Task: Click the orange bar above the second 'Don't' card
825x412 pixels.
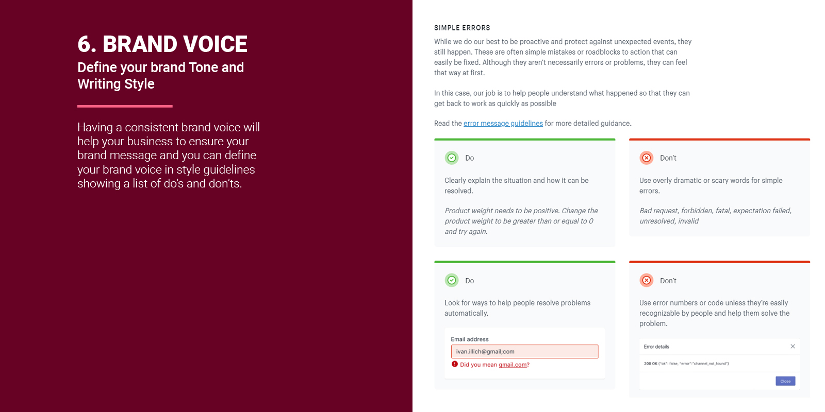Action: (x=719, y=262)
